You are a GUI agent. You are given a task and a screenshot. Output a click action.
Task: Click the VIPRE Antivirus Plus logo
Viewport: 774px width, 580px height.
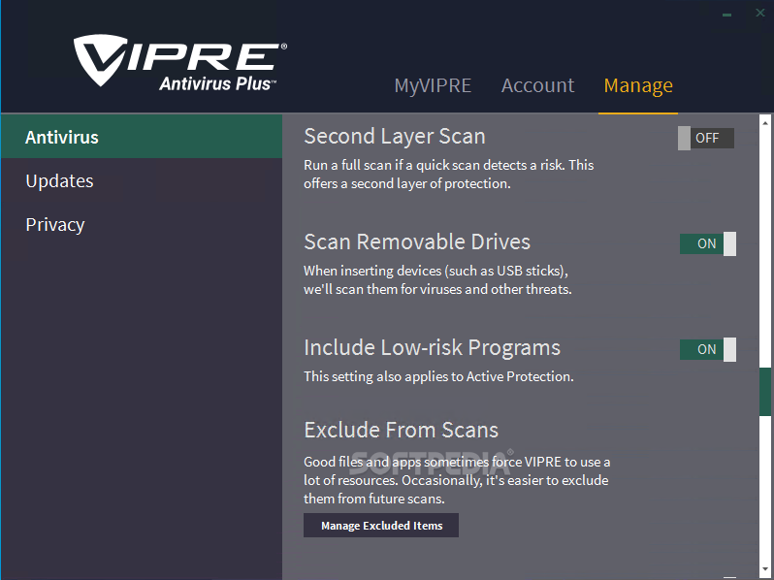pyautogui.click(x=180, y=63)
